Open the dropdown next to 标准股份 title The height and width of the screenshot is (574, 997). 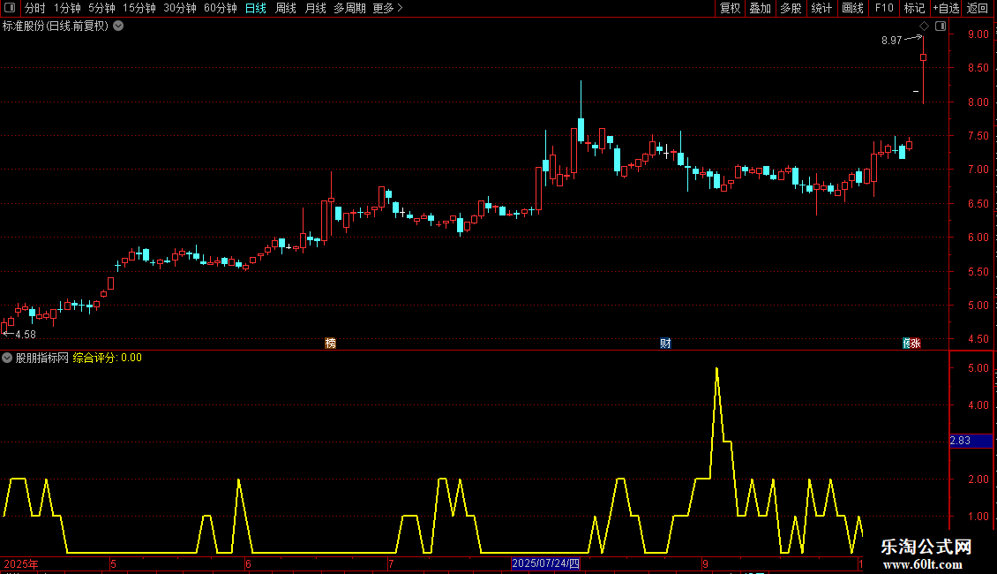pos(118,26)
